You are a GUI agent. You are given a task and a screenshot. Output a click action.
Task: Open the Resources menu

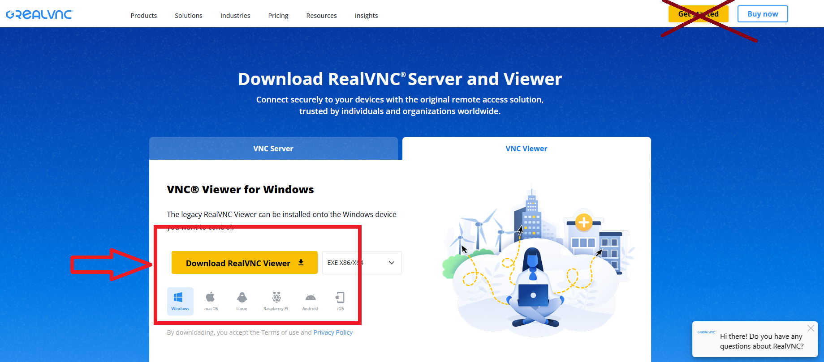pyautogui.click(x=321, y=16)
